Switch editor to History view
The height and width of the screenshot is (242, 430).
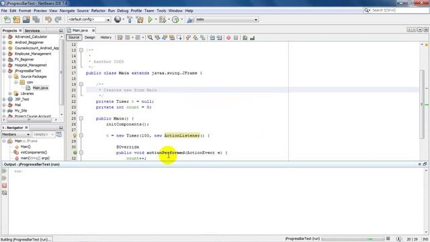click(x=106, y=38)
